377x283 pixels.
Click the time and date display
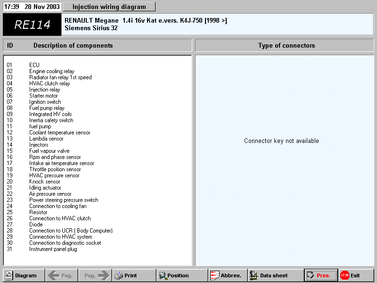coord(32,7)
